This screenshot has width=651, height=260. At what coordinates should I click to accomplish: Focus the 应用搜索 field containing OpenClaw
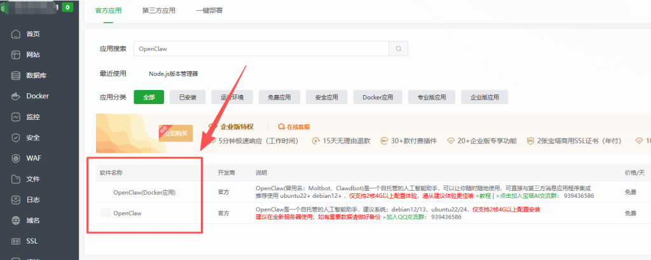(x=261, y=48)
